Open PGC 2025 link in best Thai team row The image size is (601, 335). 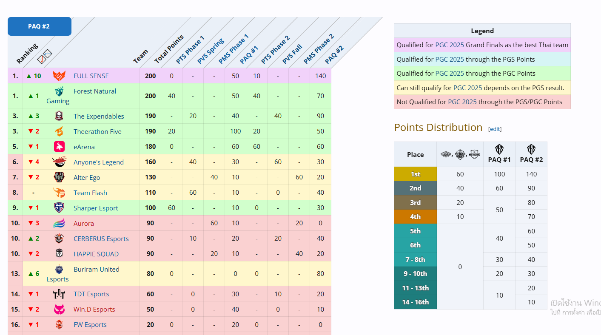pos(450,45)
